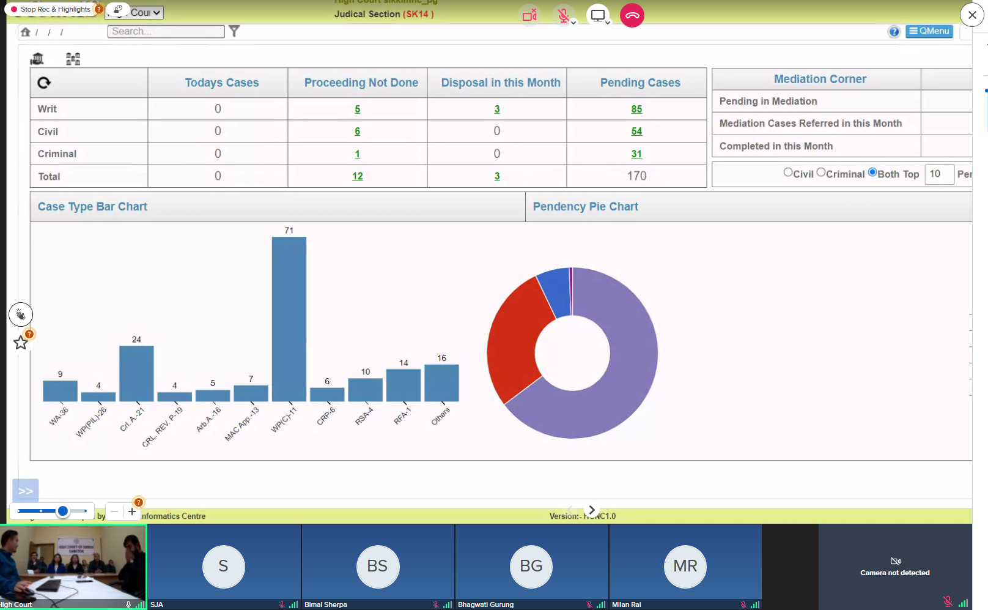Click the RFA-1 bar with value 14

click(404, 385)
